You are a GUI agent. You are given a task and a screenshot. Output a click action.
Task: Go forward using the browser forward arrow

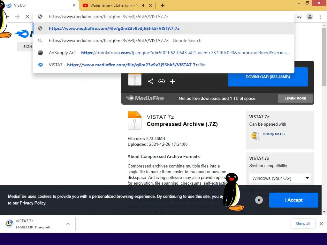tap(17, 17)
